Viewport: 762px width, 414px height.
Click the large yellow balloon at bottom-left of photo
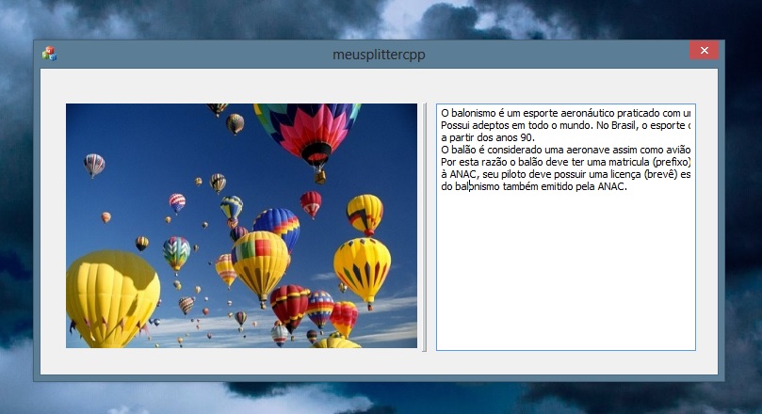pos(110,296)
